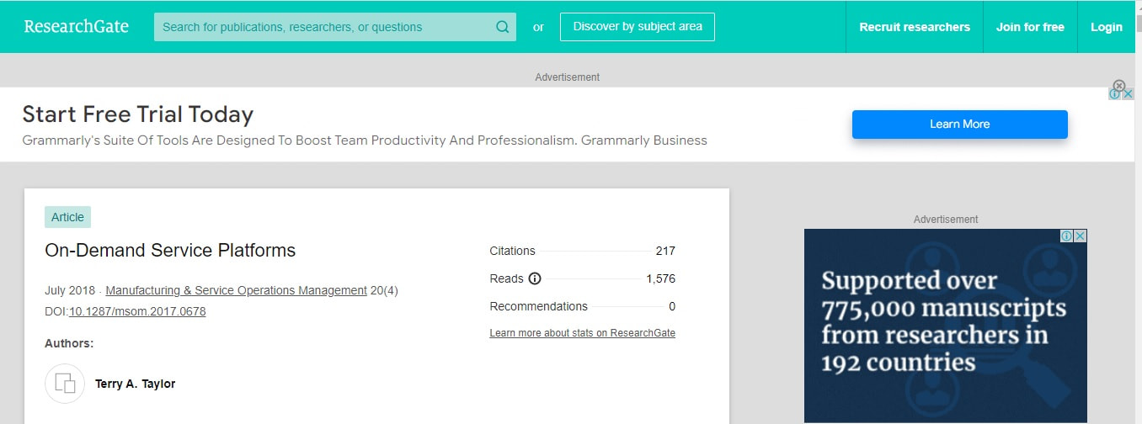Click the top banner ad info icon
Viewport: 1142px width, 424px height.
1115,94
